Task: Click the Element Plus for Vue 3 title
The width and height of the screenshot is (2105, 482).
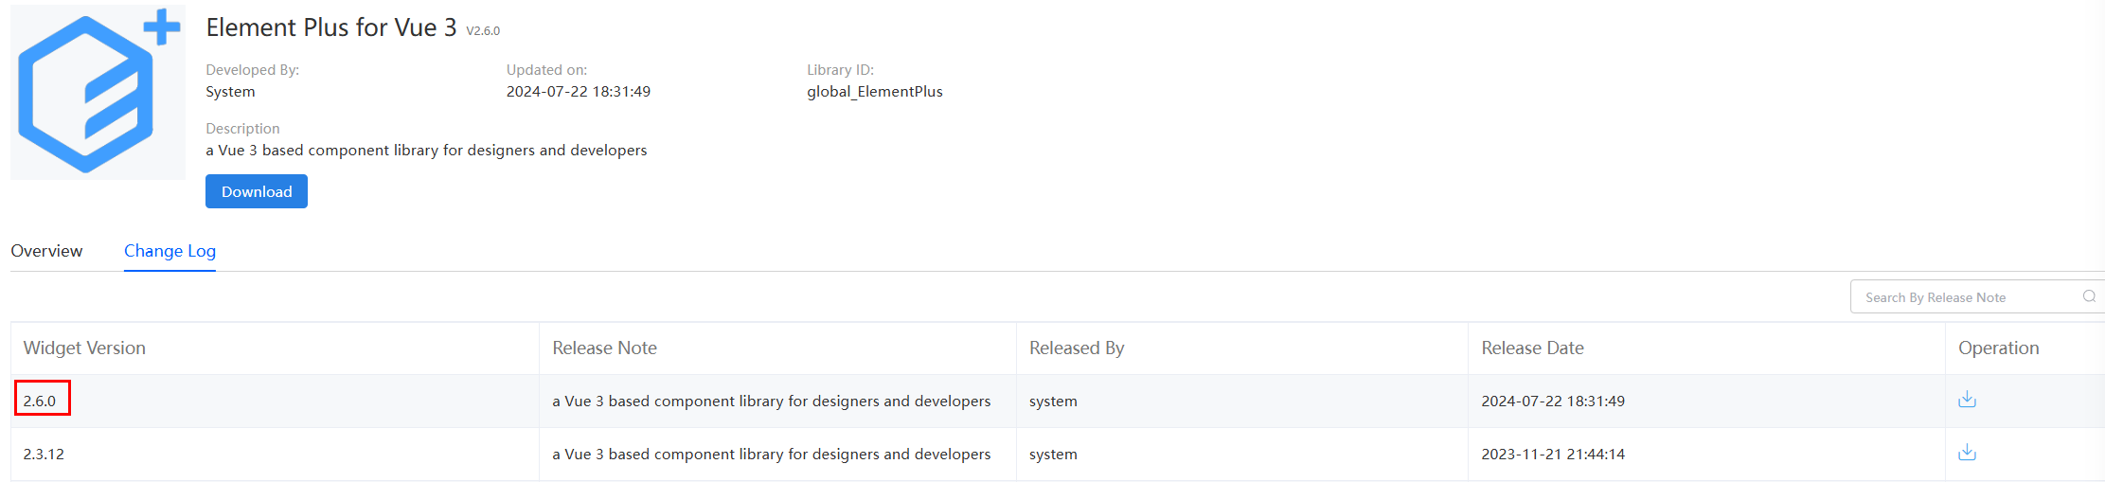Action: [x=331, y=27]
